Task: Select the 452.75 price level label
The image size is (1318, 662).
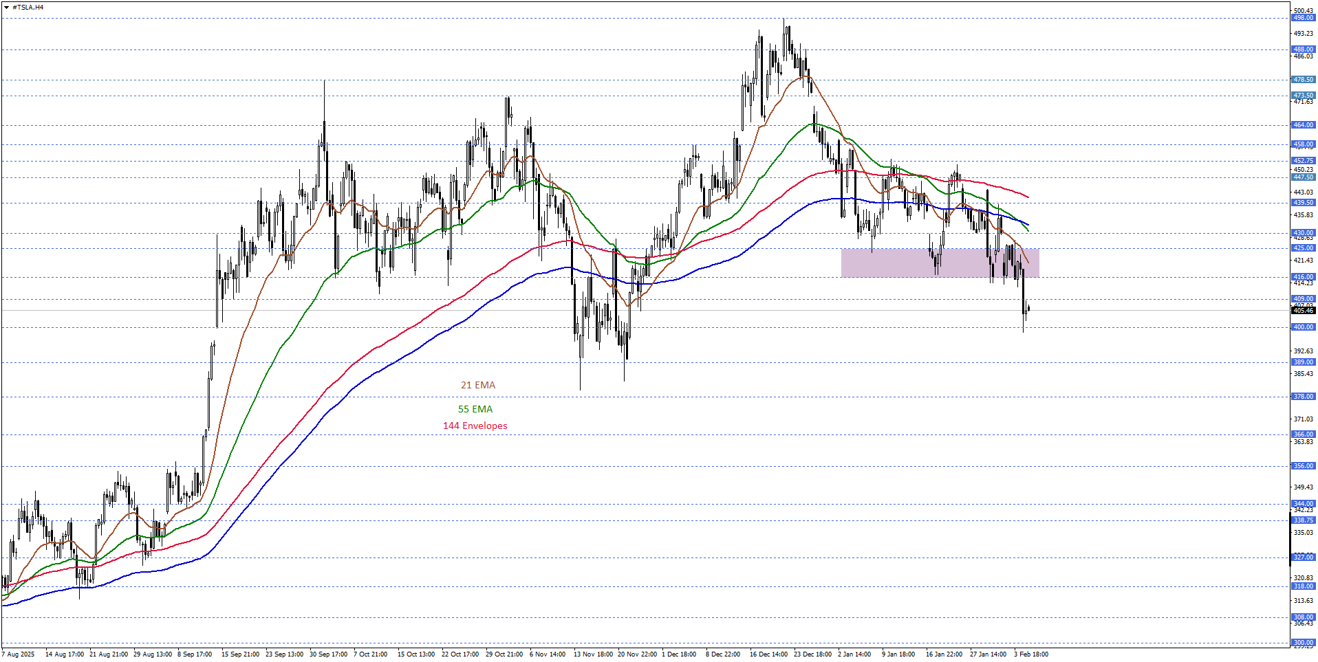Action: tap(1303, 161)
